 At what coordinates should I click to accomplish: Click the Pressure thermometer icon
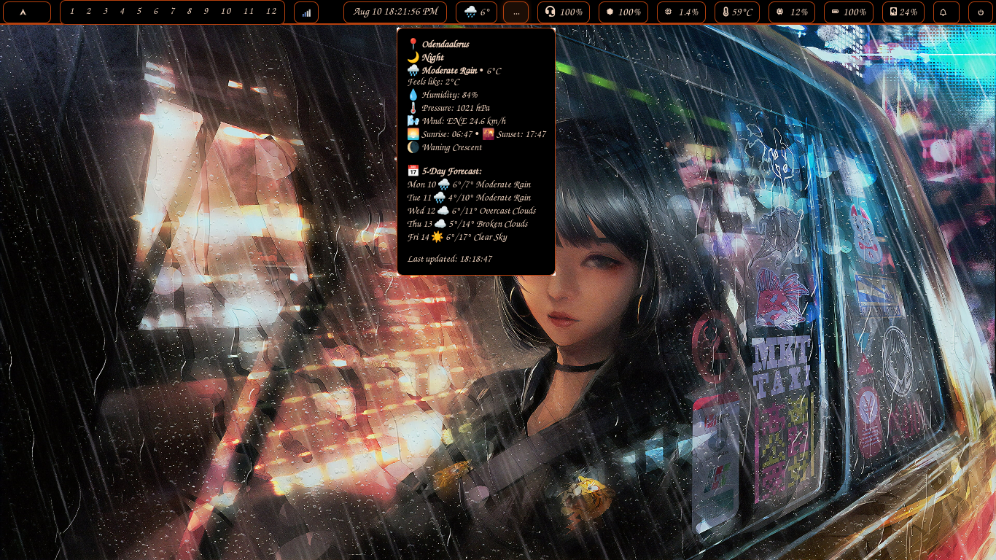pyautogui.click(x=413, y=108)
